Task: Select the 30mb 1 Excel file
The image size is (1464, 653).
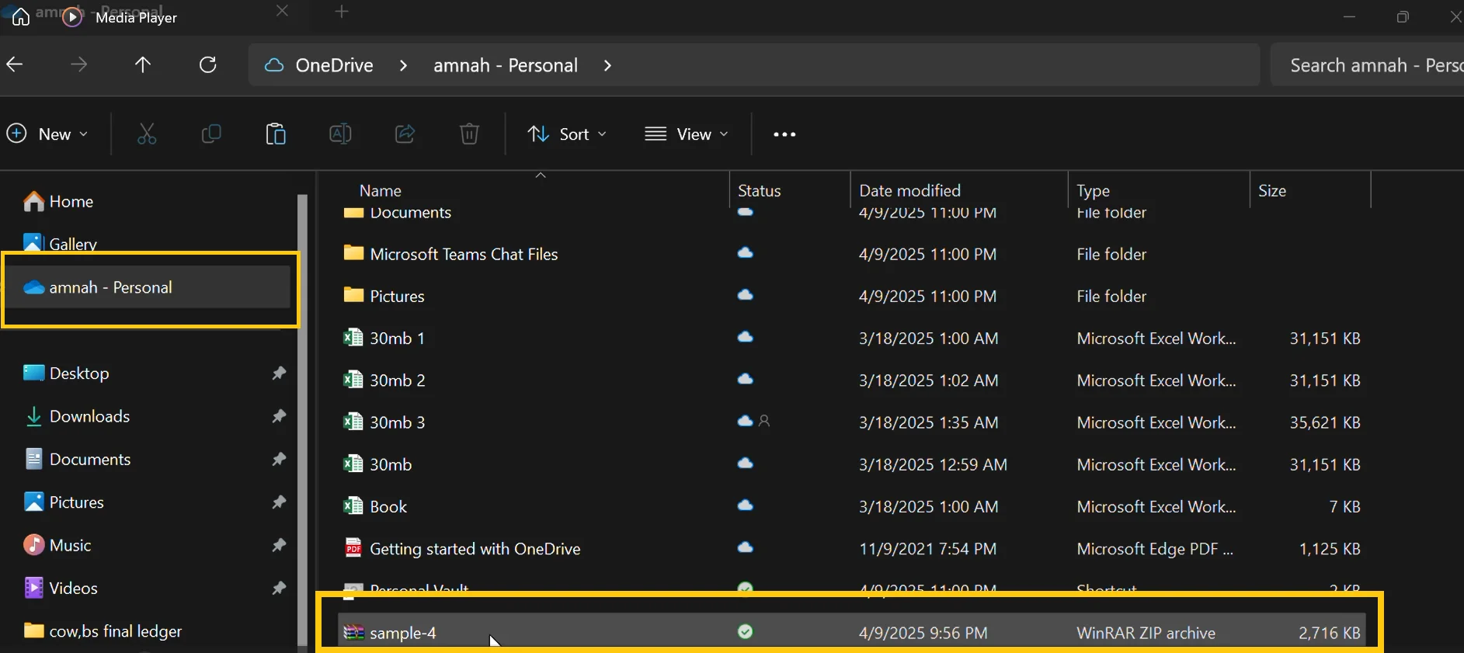Action: (397, 338)
